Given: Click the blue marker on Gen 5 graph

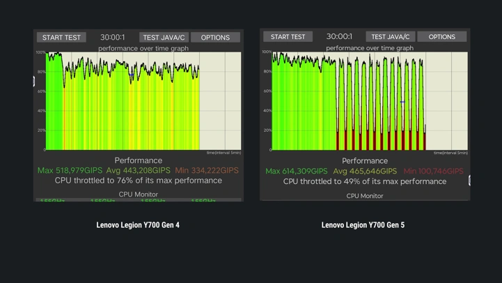Looking at the screenshot, I should (x=402, y=102).
